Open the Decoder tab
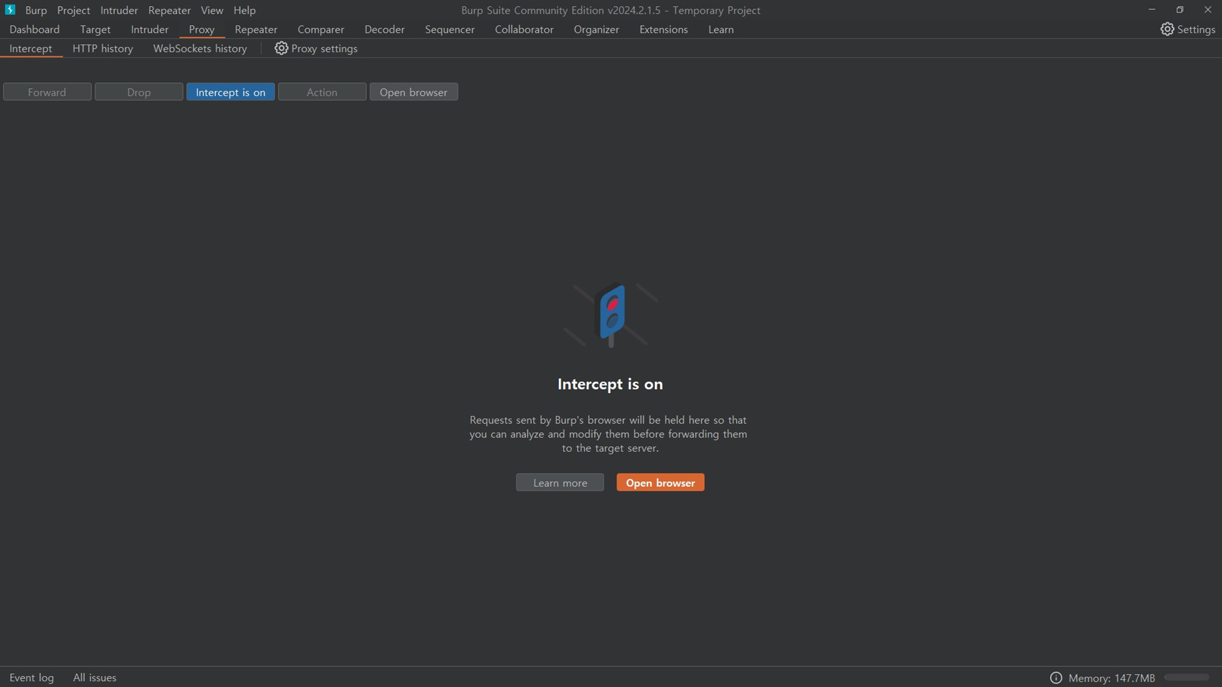Viewport: 1222px width, 687px height. click(385, 29)
